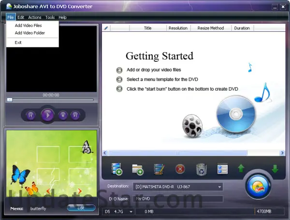290x220 pixels.
Task: Click the 'start burn' instruction text
Action: point(182,89)
